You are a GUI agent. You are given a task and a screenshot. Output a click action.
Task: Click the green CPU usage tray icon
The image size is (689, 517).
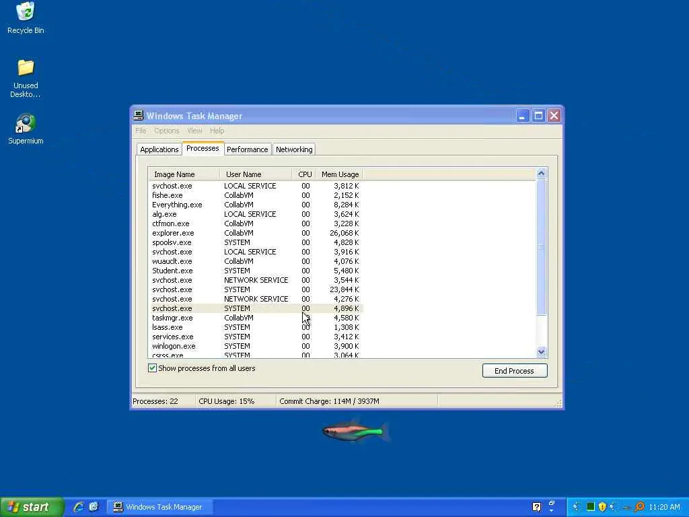pos(591,507)
